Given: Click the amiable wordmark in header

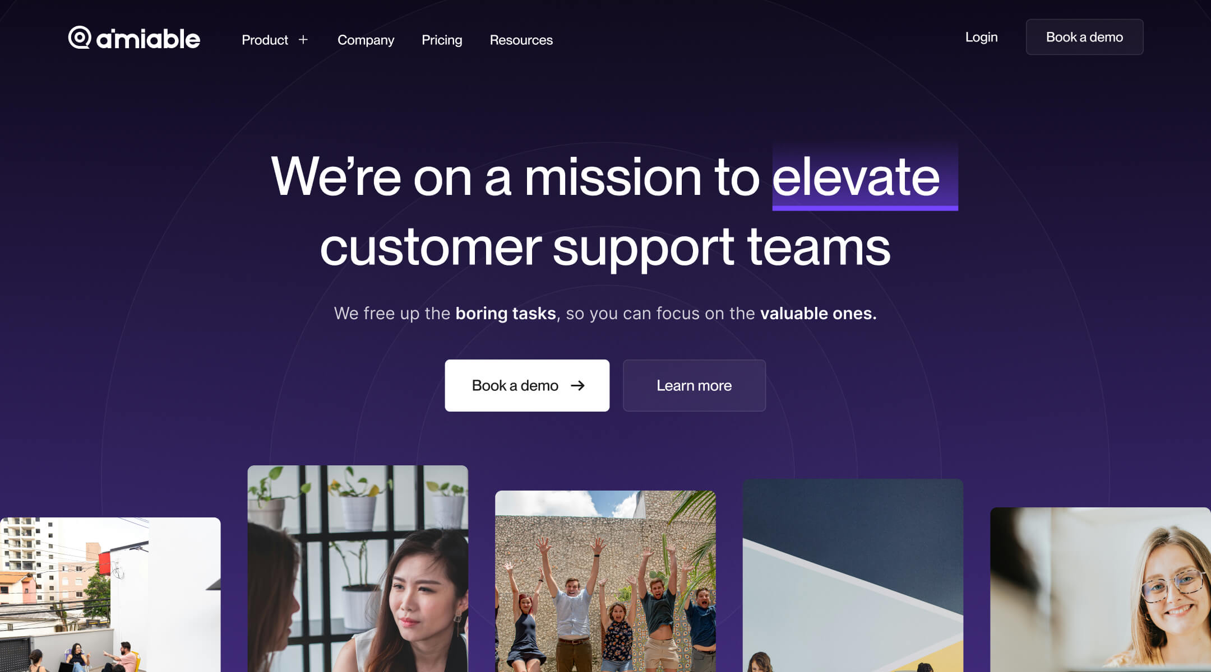Looking at the screenshot, I should (148, 39).
